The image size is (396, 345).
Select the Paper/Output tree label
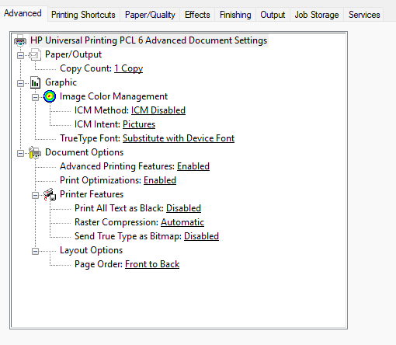(73, 54)
